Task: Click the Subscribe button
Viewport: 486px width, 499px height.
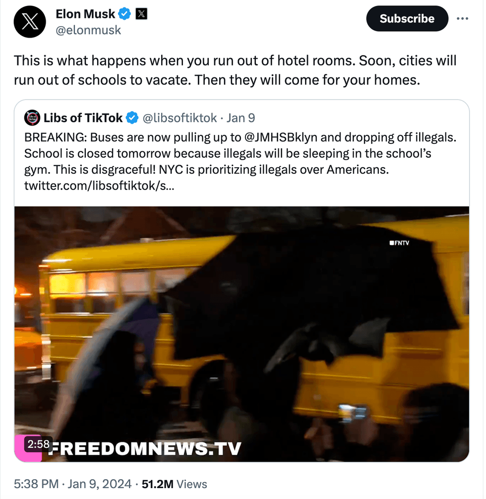Action: (x=407, y=18)
